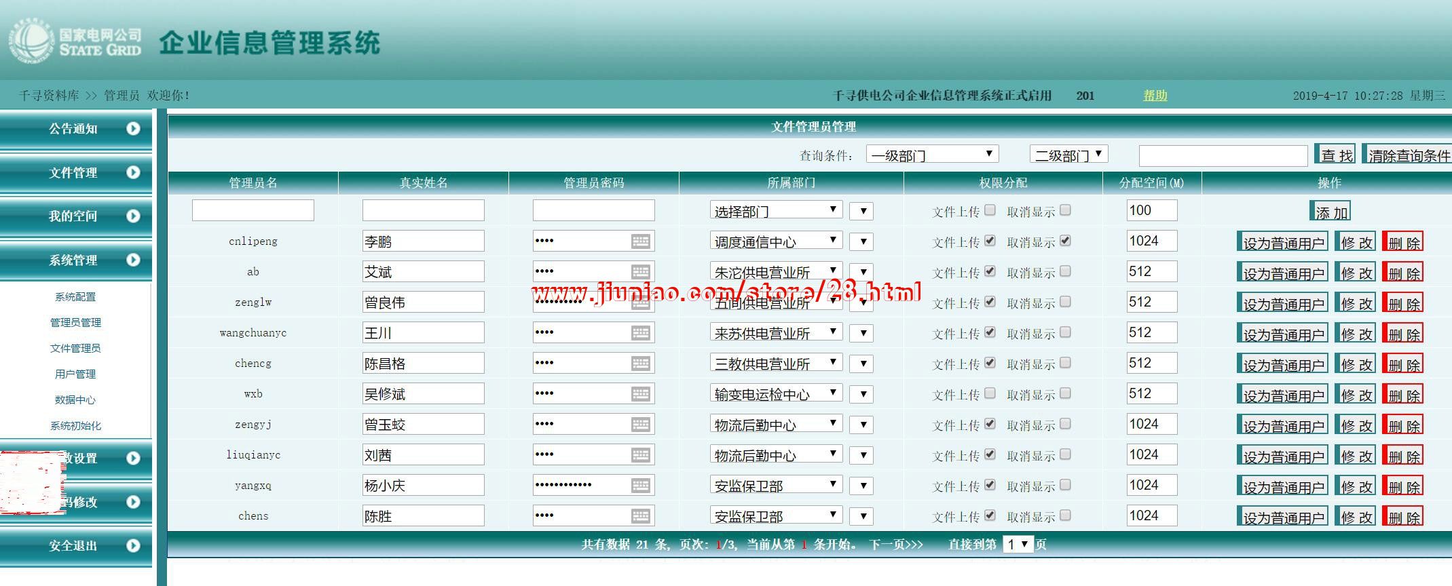Open the password keyboard icon for zengyj
The height and width of the screenshot is (586, 1452).
click(640, 424)
